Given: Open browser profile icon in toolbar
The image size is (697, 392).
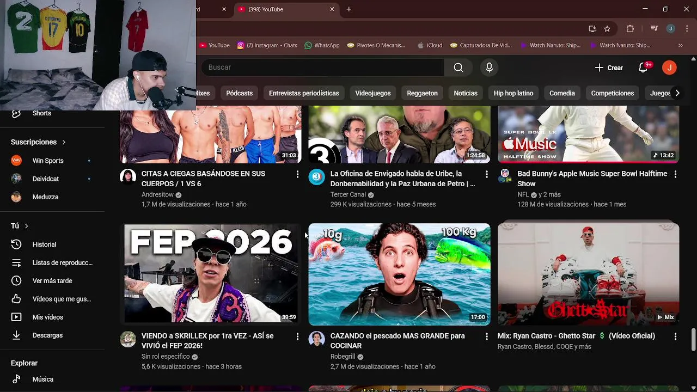Looking at the screenshot, I should click(x=671, y=29).
